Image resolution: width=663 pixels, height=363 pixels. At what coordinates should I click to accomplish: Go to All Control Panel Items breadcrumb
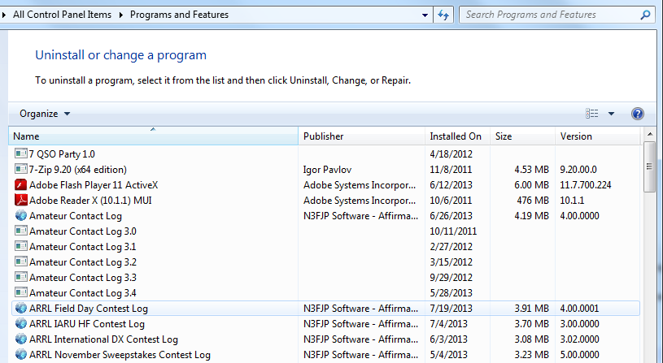tap(62, 15)
